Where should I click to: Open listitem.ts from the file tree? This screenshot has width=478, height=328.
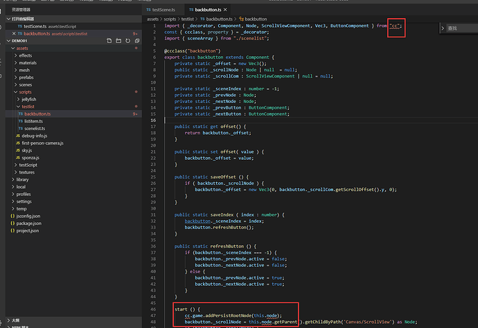pyautogui.click(x=34, y=121)
